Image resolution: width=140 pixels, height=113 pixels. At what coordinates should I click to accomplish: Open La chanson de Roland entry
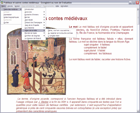34,38
